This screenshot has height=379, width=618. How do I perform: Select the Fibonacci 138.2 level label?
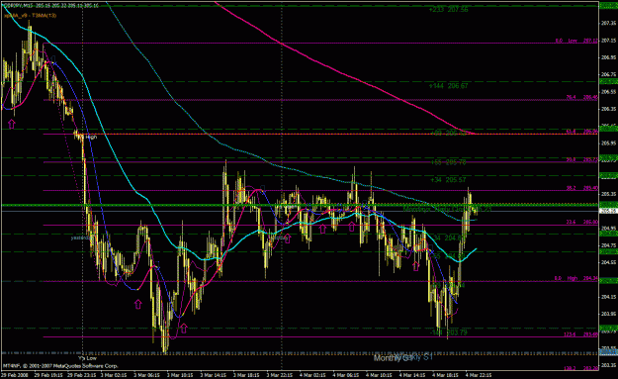point(582,368)
